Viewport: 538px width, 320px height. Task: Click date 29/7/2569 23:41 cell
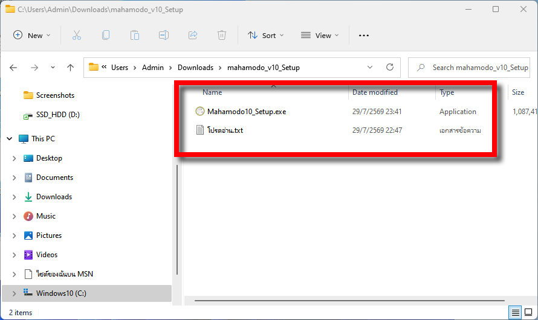click(x=377, y=112)
